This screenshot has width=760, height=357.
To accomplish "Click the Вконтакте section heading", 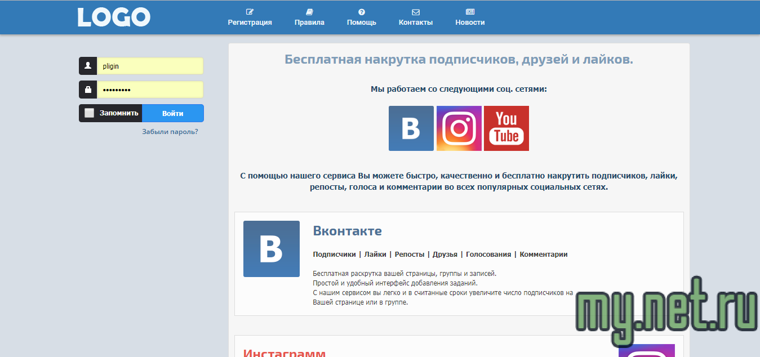I will (347, 231).
